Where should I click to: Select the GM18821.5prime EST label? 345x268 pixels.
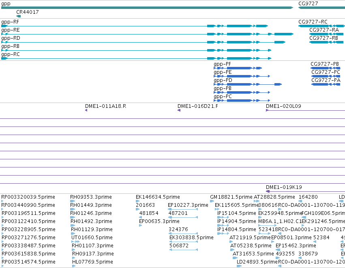tap(231, 197)
